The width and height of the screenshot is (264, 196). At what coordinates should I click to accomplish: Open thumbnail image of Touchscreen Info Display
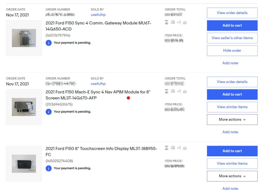pyautogui.click(x=24, y=164)
